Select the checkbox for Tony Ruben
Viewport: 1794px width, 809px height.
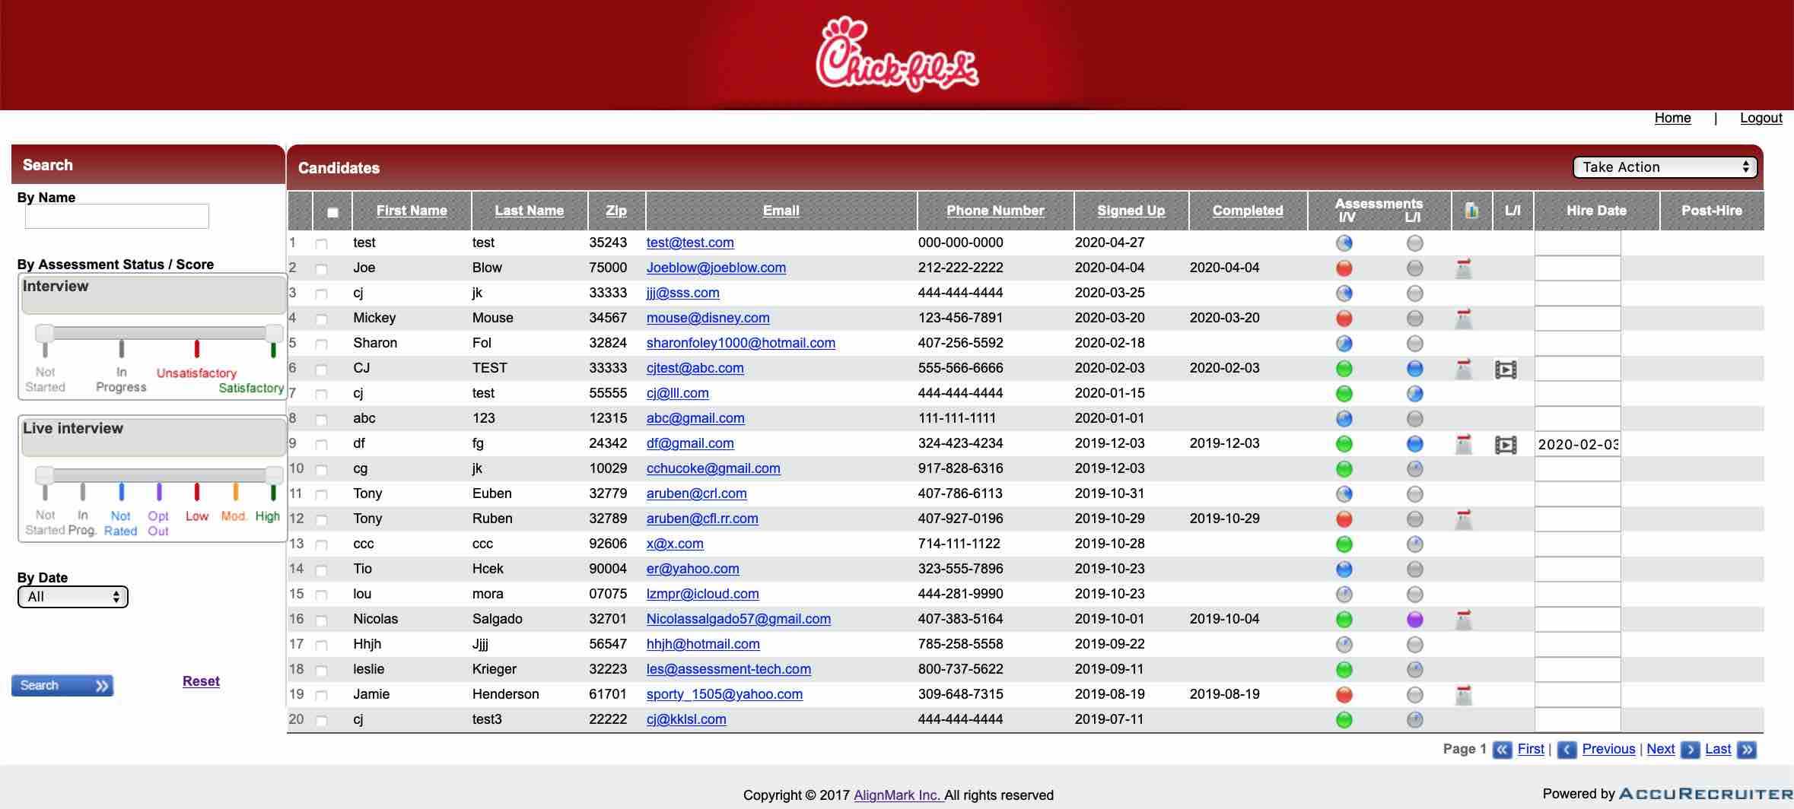(x=321, y=520)
